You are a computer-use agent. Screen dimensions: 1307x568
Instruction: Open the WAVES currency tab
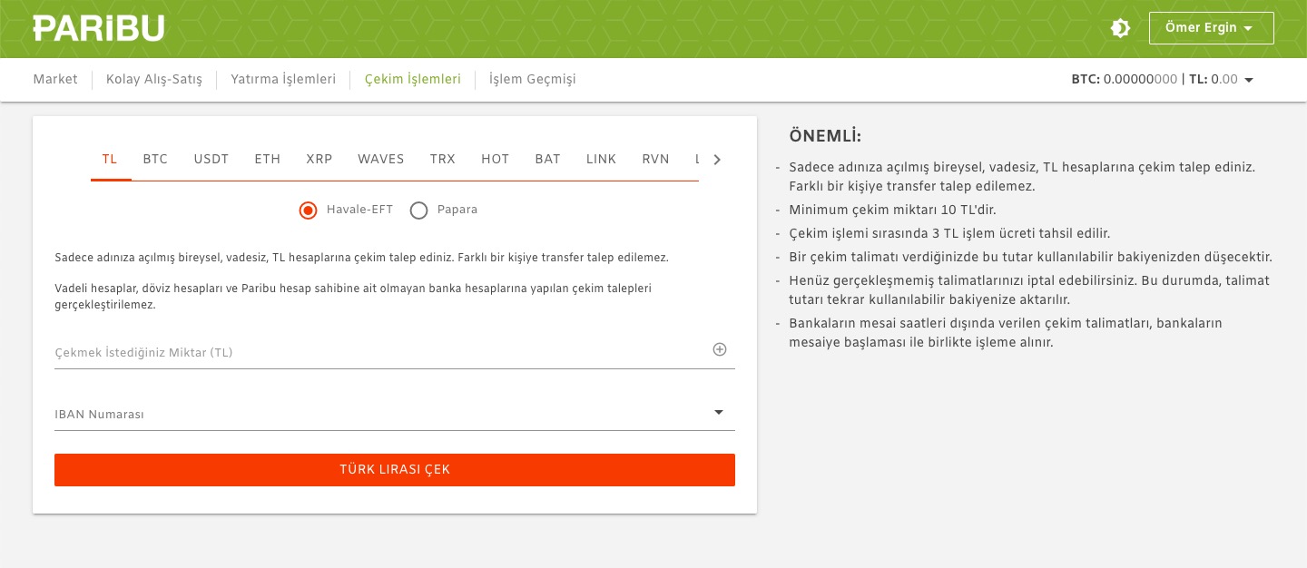(x=380, y=160)
